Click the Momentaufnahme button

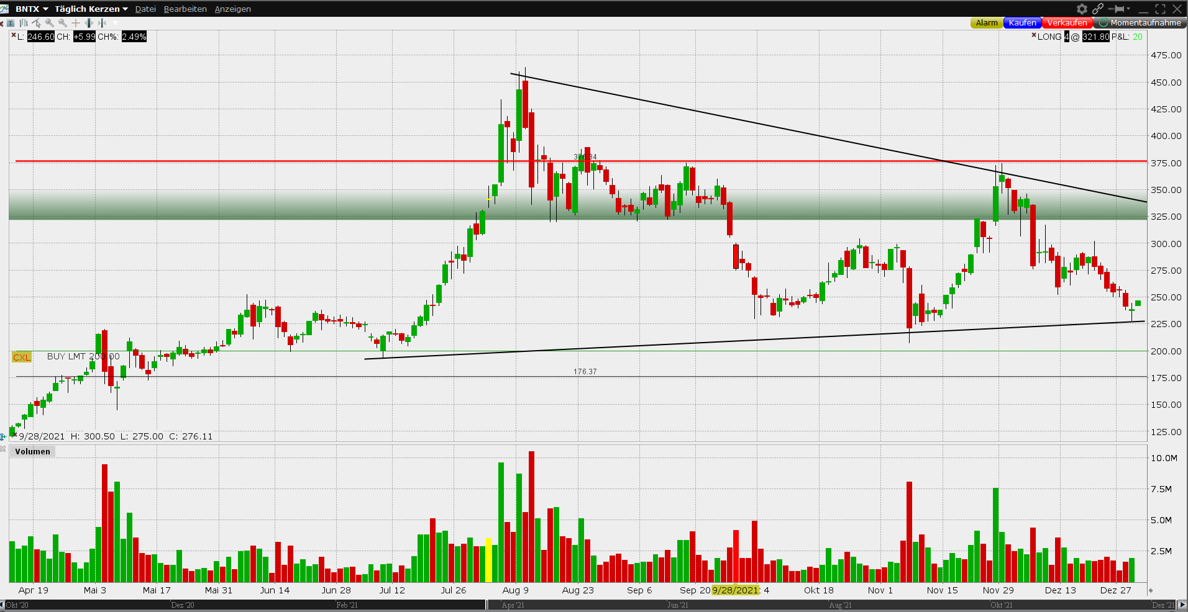click(1140, 23)
